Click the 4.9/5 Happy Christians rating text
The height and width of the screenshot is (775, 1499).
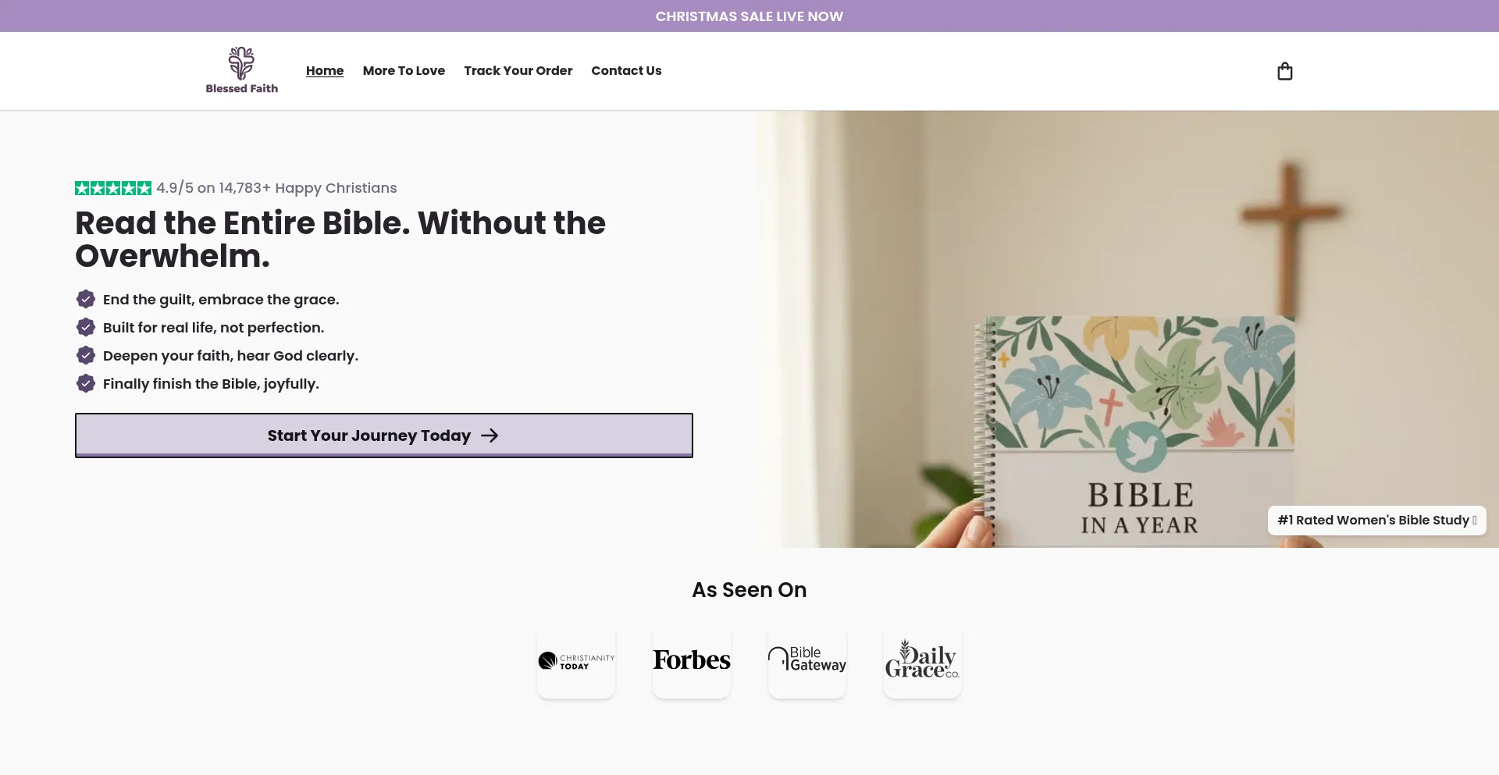(x=276, y=188)
